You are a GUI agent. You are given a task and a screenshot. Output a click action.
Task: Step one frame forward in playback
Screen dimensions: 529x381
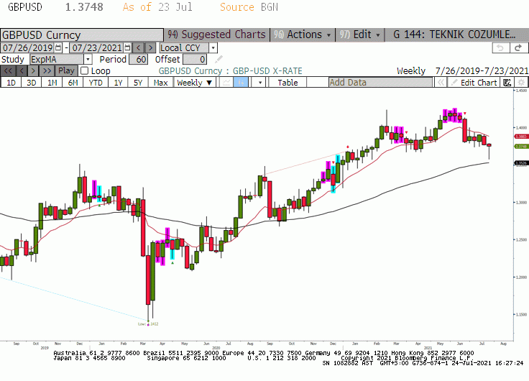(x=33, y=71)
